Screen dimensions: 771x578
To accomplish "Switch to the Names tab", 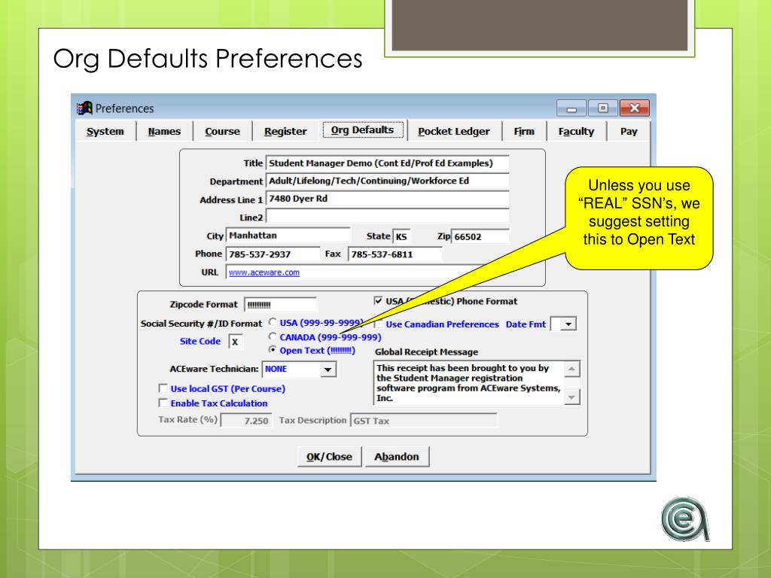I will [164, 131].
